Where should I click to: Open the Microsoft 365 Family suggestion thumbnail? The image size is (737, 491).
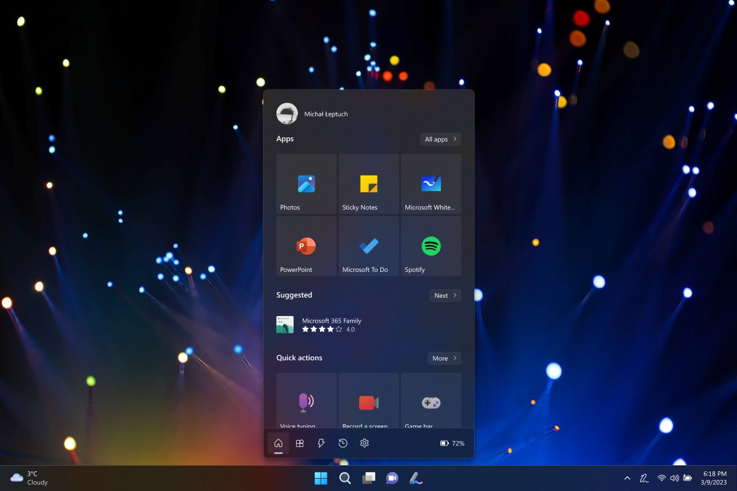(x=285, y=325)
